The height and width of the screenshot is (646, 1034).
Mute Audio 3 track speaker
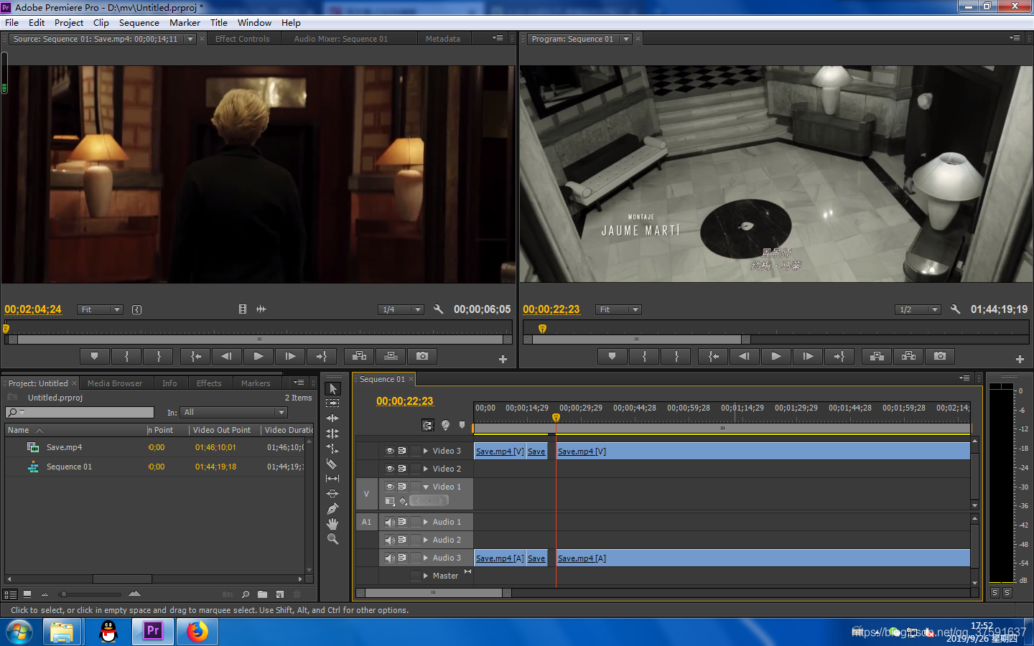(x=390, y=558)
